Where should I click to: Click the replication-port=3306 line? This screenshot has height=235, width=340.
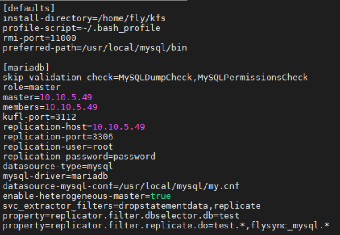[58, 137]
